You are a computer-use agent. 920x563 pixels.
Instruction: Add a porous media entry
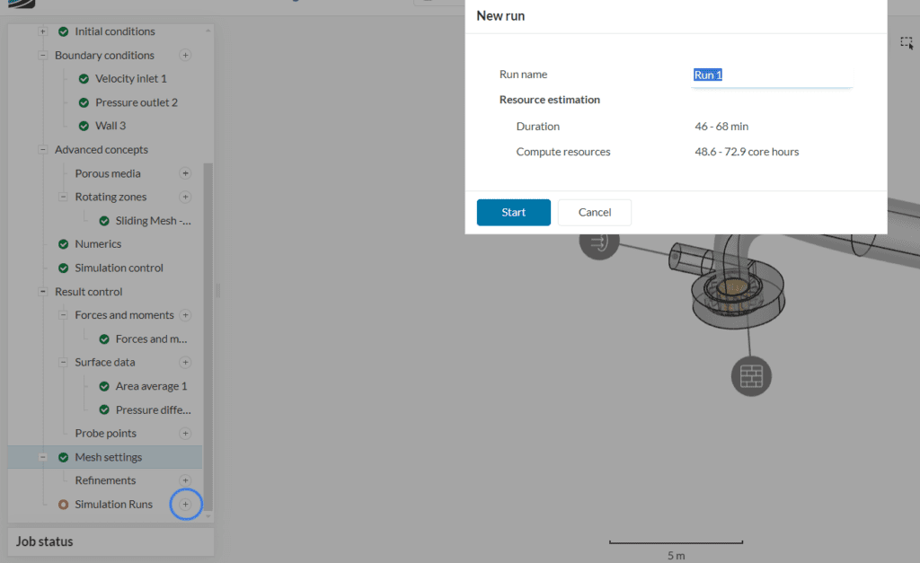[185, 173]
